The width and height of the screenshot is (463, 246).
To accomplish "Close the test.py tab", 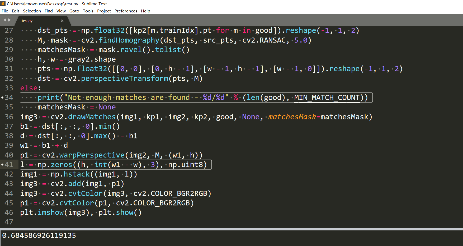I will 62,21.
